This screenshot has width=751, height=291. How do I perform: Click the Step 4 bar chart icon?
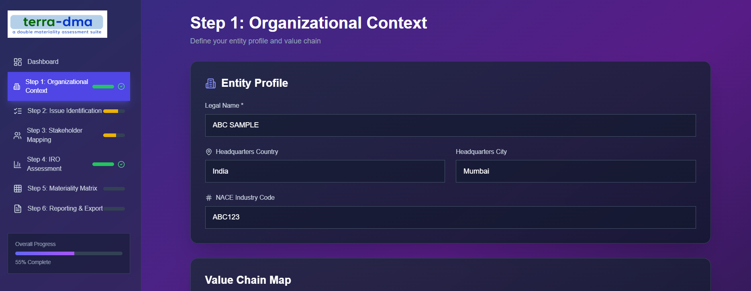(17, 164)
